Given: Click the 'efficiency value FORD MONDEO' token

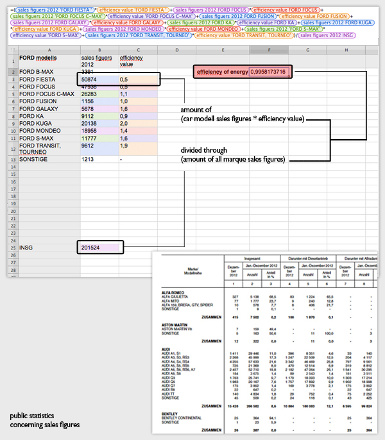Looking at the screenshot, I should [203, 29].
